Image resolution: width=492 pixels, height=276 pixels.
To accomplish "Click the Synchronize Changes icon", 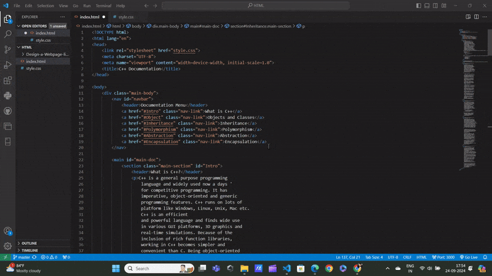I will [34, 257].
